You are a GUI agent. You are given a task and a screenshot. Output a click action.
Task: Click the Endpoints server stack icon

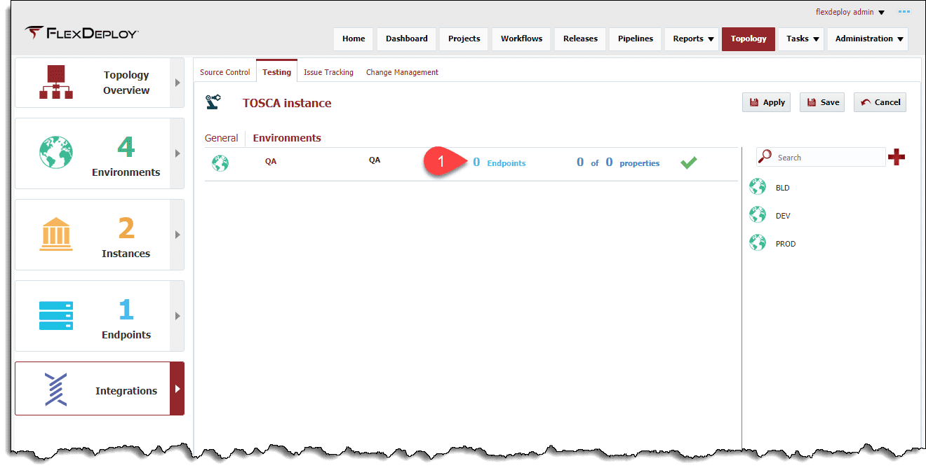click(56, 315)
